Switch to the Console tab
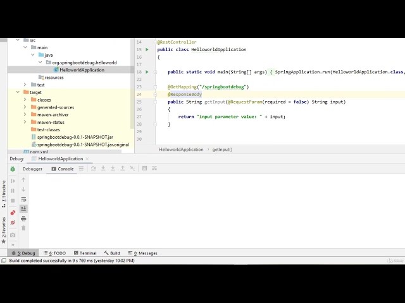This screenshot has width=405, height=303. click(x=63, y=169)
